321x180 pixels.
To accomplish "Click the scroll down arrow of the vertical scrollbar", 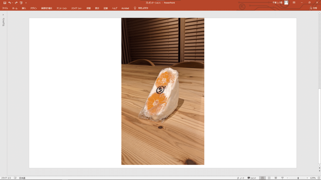I will 319,165.
